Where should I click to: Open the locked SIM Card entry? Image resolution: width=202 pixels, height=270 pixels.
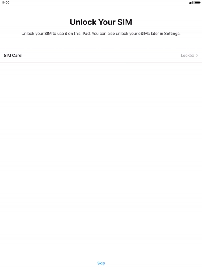101,55
